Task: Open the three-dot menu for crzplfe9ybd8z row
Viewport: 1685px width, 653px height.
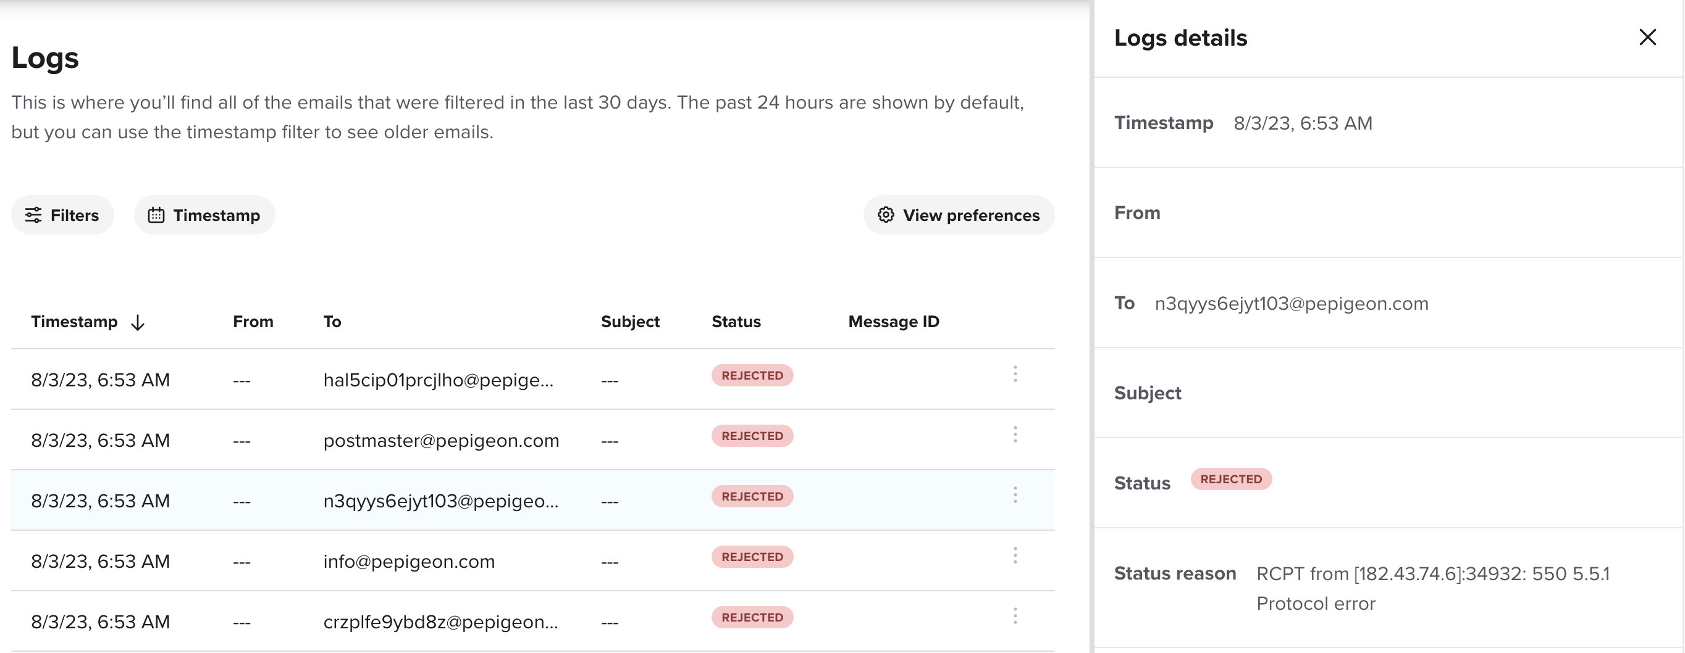Action: pos(1015,617)
